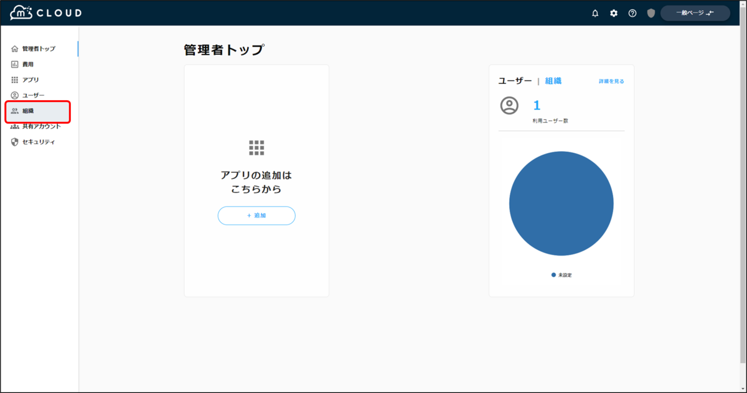Click the blue pie chart segment
The width and height of the screenshot is (747, 393).
[561, 203]
